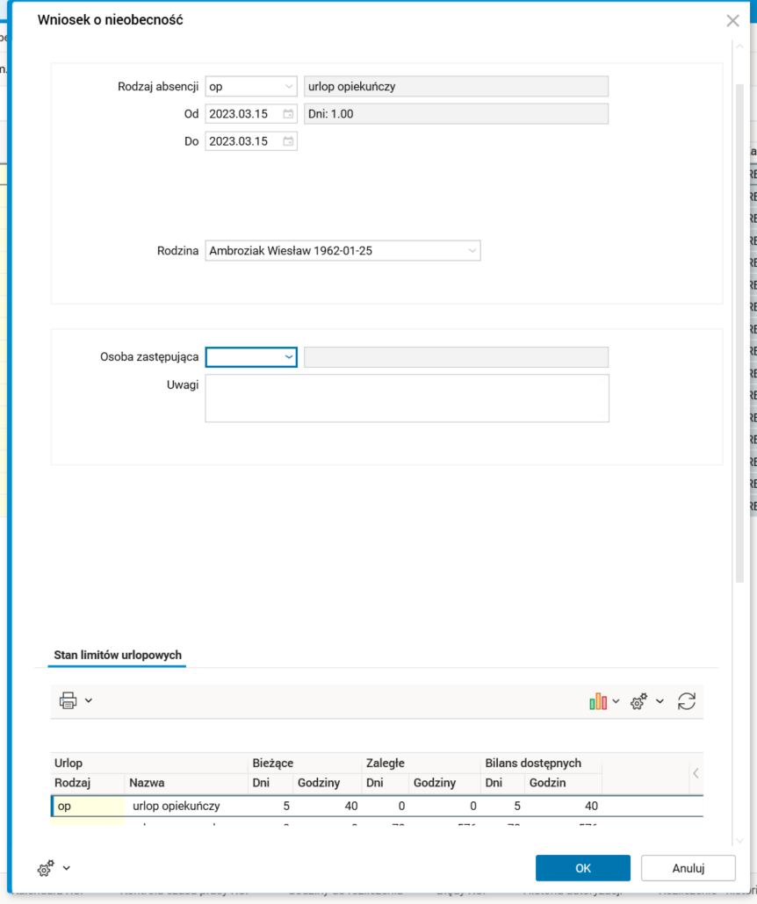Click empty field right of Osoba zastępująca
757x904 pixels.
pyautogui.click(x=456, y=357)
